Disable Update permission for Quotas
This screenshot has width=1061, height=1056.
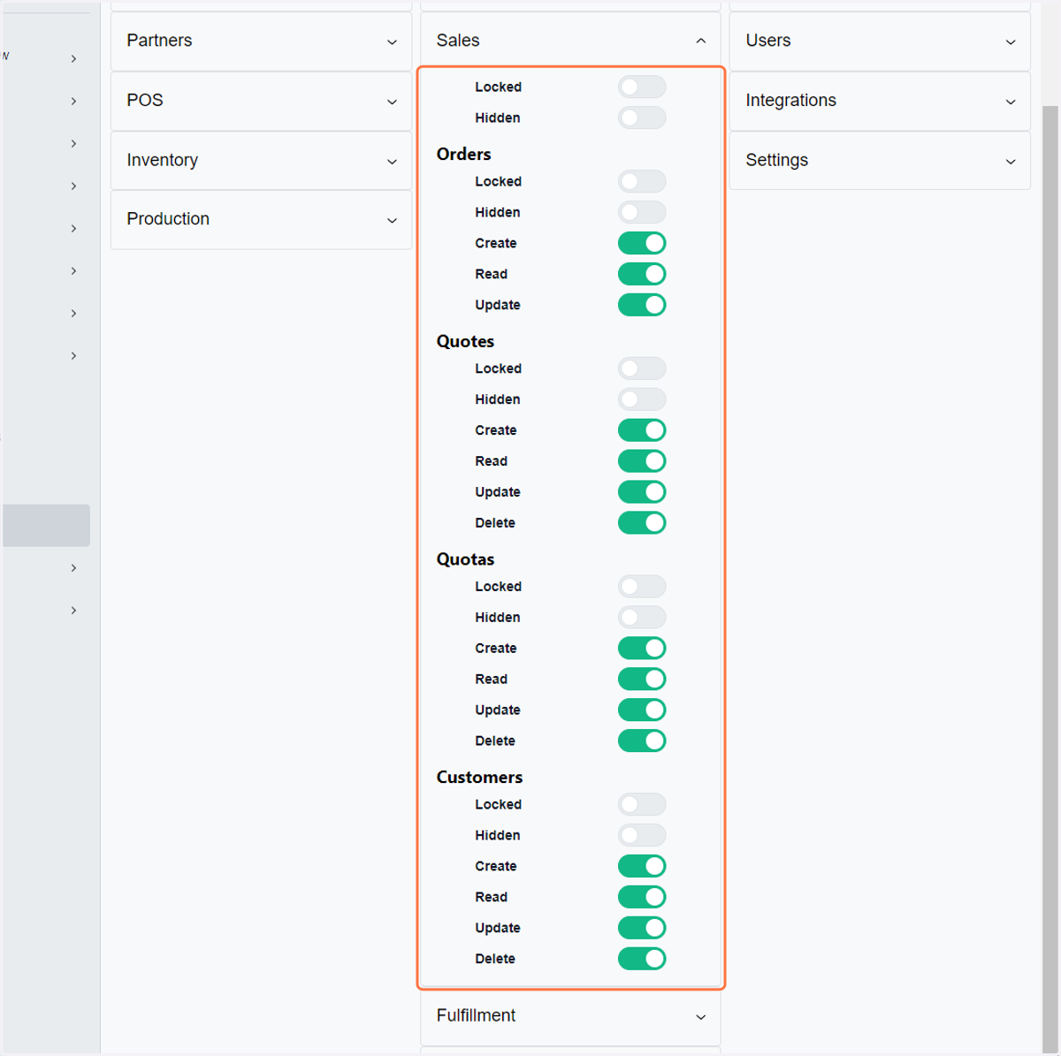pos(642,711)
